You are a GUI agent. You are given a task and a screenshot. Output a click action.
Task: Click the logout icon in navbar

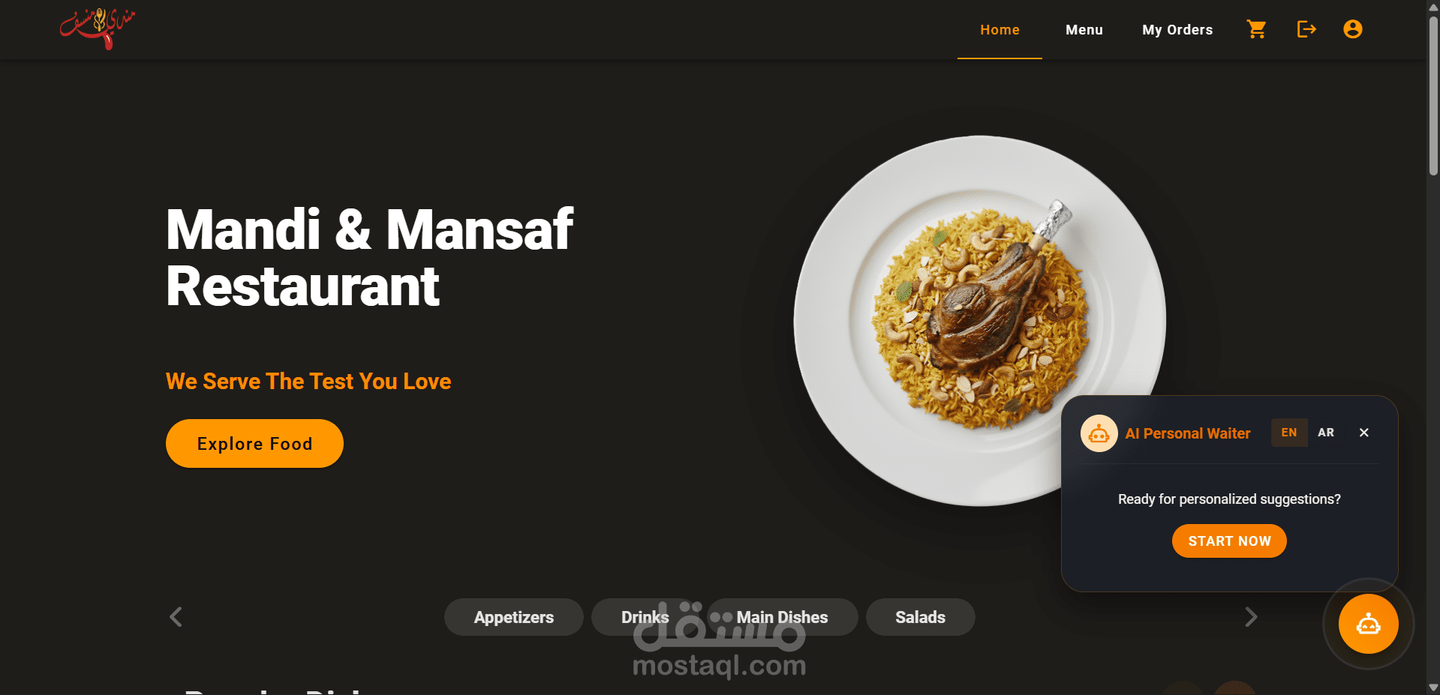pyautogui.click(x=1306, y=29)
